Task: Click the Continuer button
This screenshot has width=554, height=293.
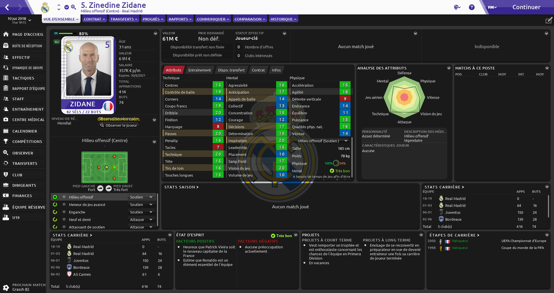Action: [526, 7]
